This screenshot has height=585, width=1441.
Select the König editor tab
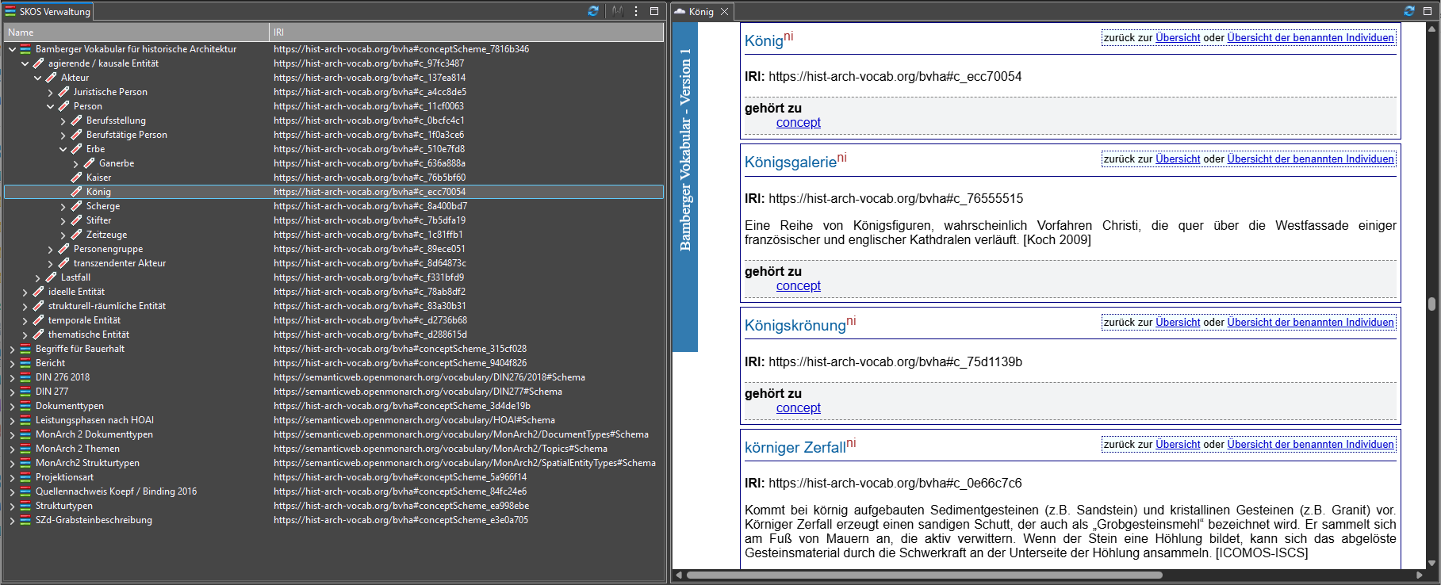[x=702, y=12]
